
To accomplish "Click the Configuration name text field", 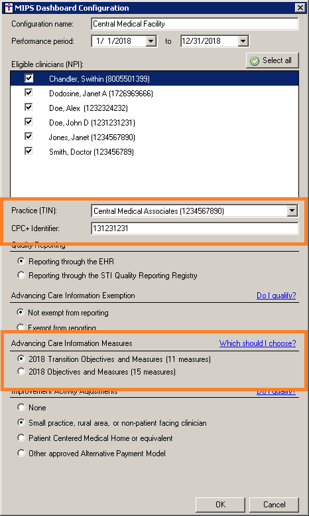I will (x=194, y=24).
